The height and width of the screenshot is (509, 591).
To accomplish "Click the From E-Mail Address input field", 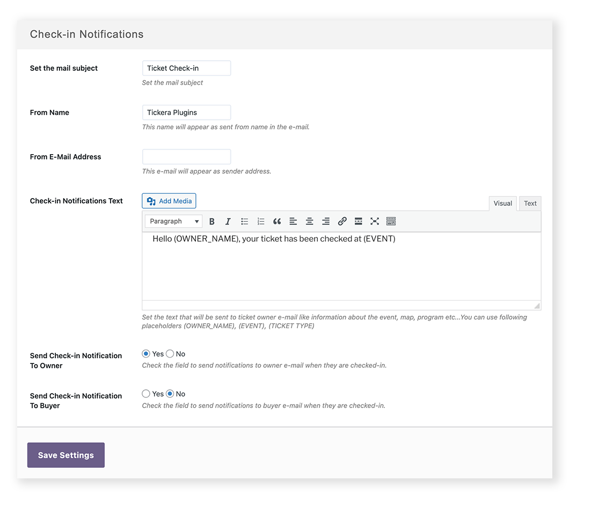I will pos(186,156).
